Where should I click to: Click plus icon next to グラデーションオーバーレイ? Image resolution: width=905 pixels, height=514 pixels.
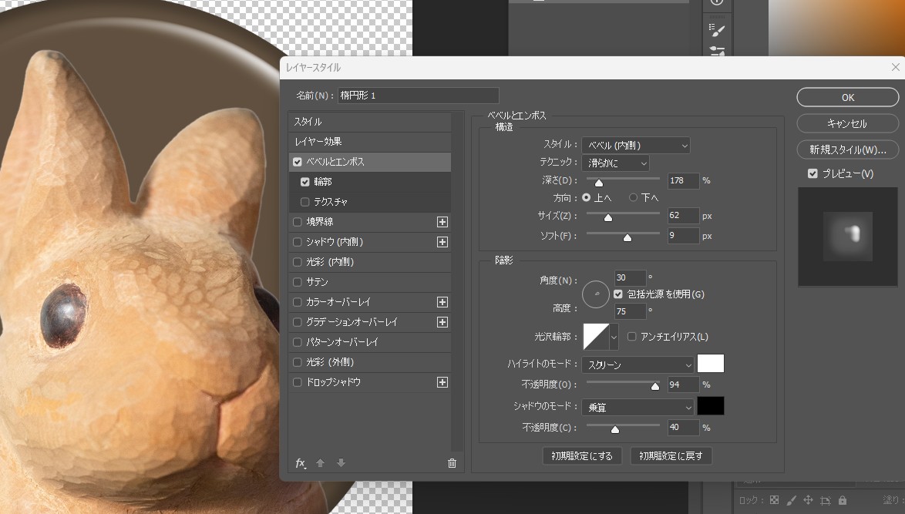click(442, 322)
